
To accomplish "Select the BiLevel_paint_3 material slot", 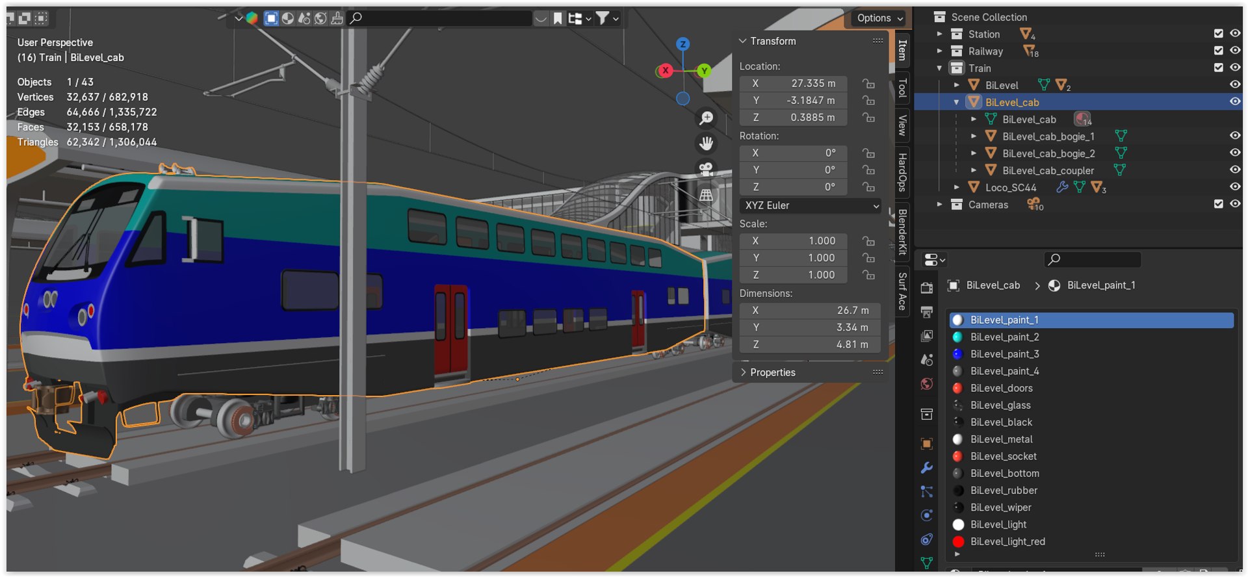I will 1092,354.
